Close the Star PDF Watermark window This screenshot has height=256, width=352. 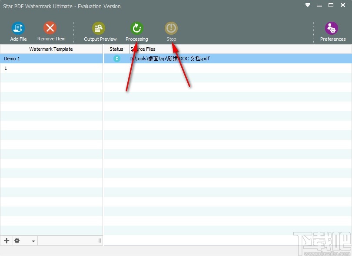(343, 5)
